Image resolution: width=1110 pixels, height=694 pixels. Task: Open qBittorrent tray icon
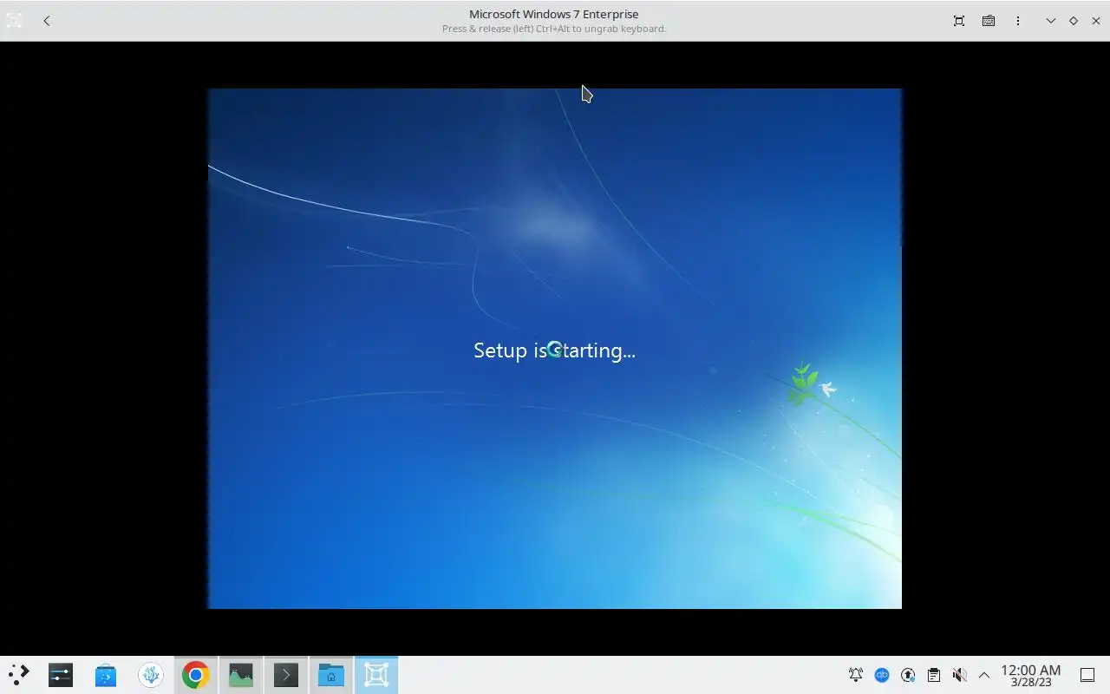pyautogui.click(x=882, y=675)
